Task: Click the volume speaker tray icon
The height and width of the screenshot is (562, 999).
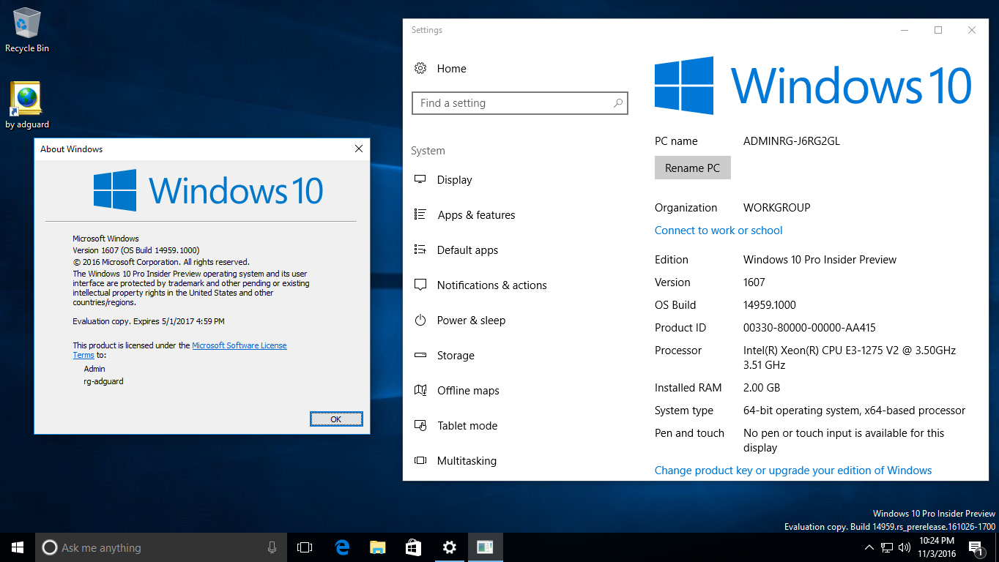Action: coord(905,547)
